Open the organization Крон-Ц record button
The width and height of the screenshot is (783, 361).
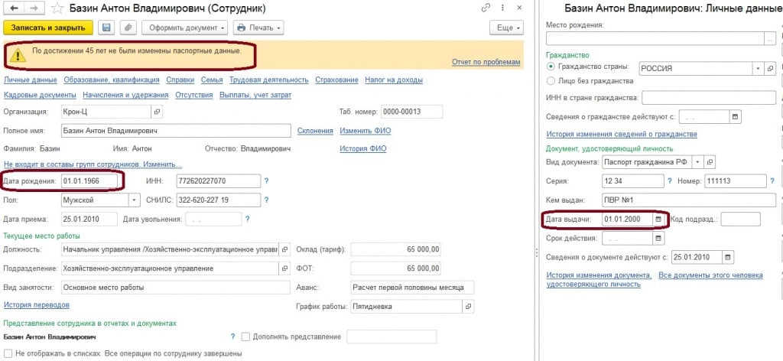pyautogui.click(x=157, y=112)
